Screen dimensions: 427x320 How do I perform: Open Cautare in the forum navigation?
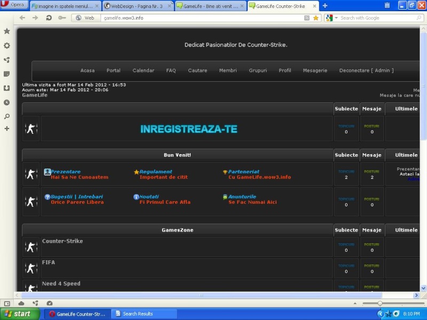197,70
